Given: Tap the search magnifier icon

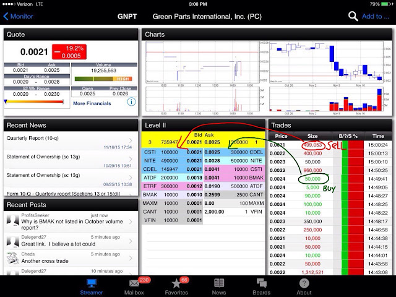Looking at the screenshot, I should coord(353,16).
